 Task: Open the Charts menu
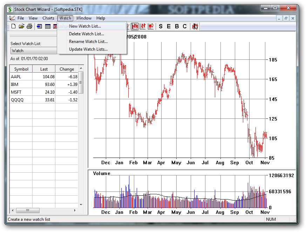click(48, 18)
